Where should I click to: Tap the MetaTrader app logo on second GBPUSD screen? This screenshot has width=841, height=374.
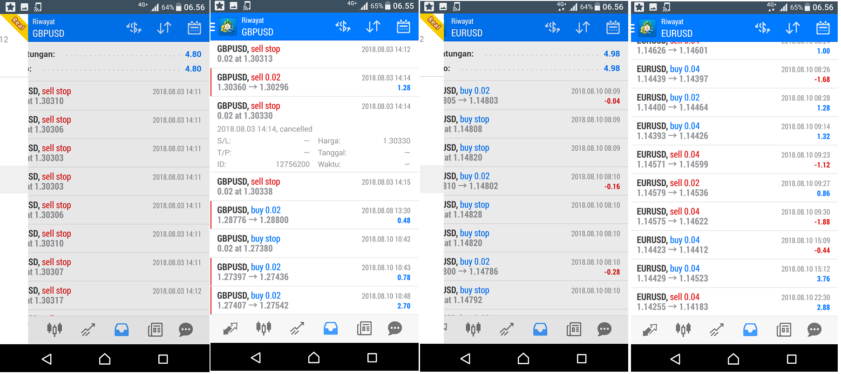click(228, 27)
